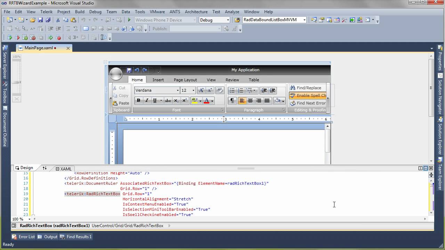Click the Save All toolbar icon

click(x=48, y=20)
